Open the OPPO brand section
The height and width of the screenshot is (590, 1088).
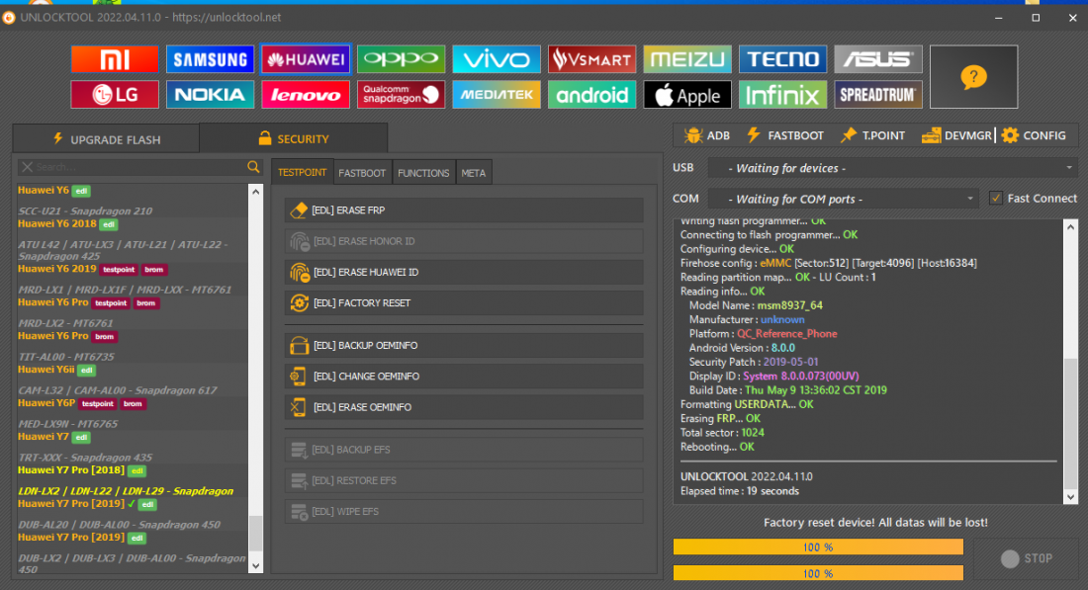click(401, 59)
